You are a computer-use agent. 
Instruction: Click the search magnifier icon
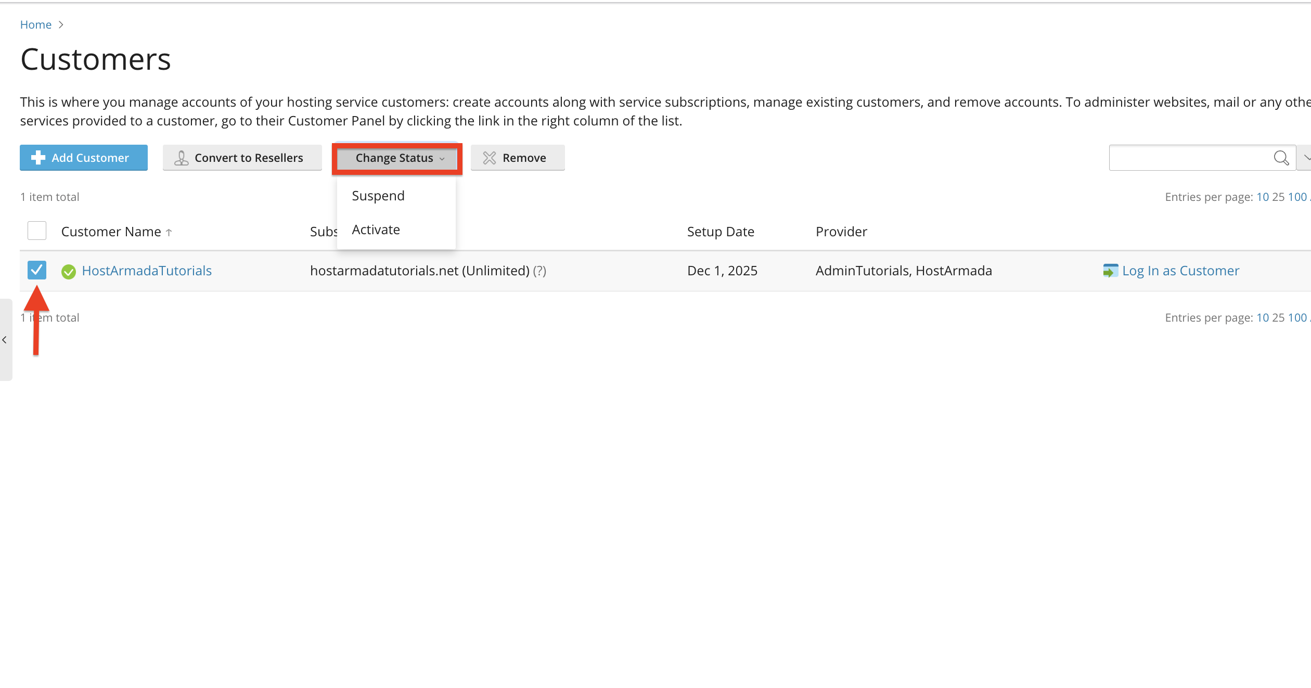coord(1281,158)
